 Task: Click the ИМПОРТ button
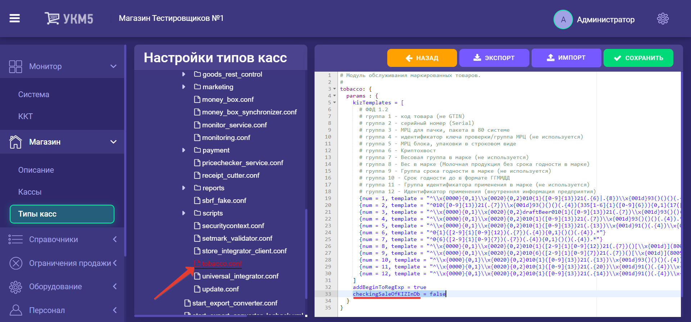[566, 58]
